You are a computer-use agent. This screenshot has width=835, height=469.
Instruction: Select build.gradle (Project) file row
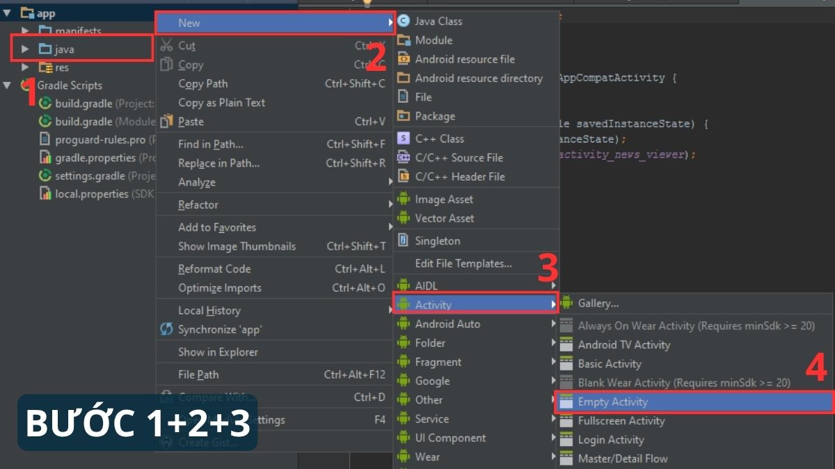[x=78, y=104]
